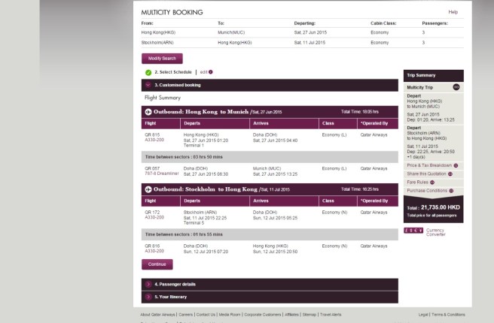Collapse the Customised booking section
This screenshot has height=323, width=494.
(148, 85)
